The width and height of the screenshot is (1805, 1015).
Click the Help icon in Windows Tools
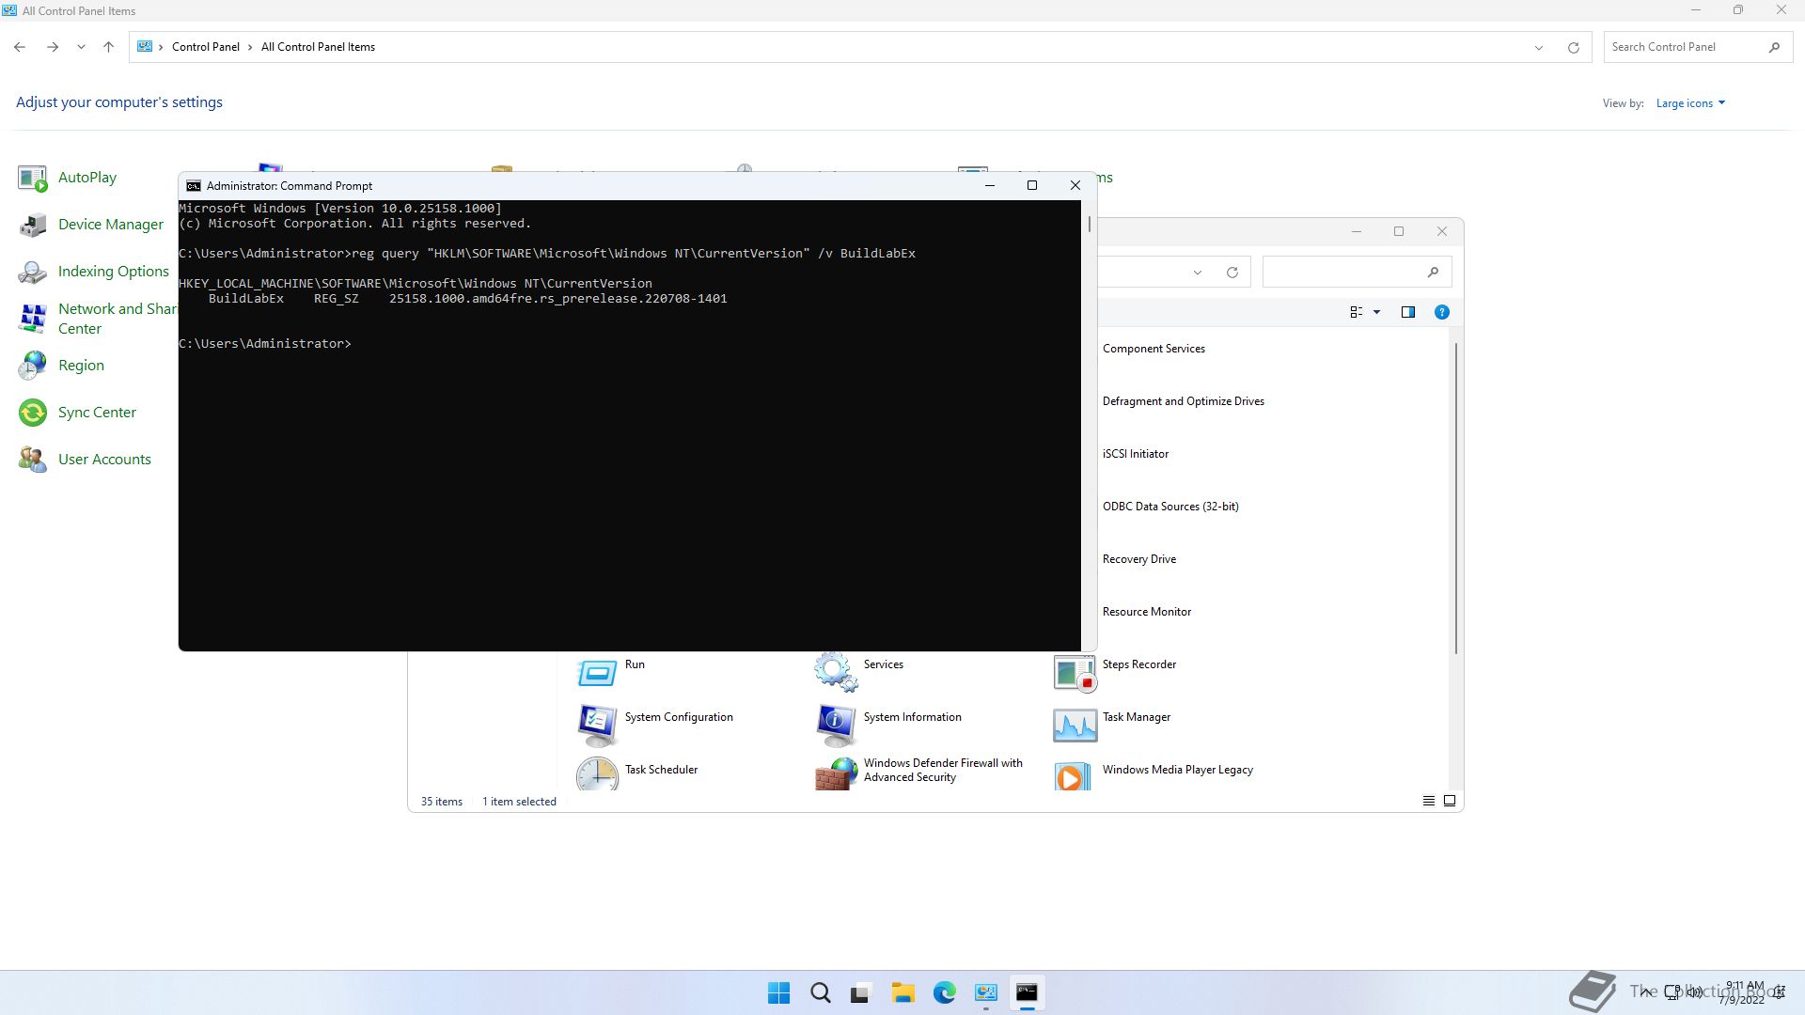point(1441,312)
